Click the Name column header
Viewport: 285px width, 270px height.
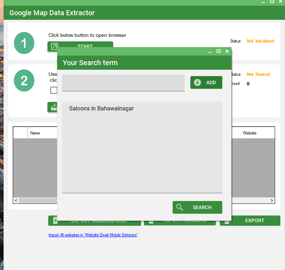pyautogui.click(x=42, y=133)
